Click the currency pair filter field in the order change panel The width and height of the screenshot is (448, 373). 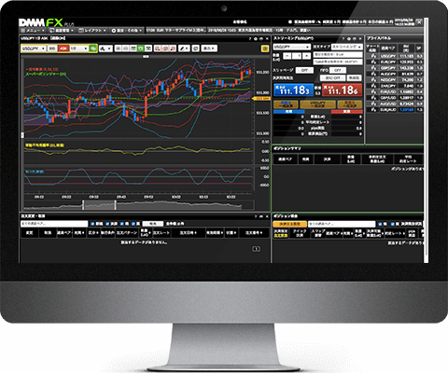pos(54,224)
